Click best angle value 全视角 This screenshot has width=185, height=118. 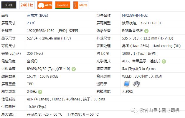click(x=32, y=61)
